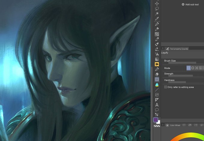Select the fourth Liquify mode icon
This screenshot has height=141, width=204.
(201, 68)
